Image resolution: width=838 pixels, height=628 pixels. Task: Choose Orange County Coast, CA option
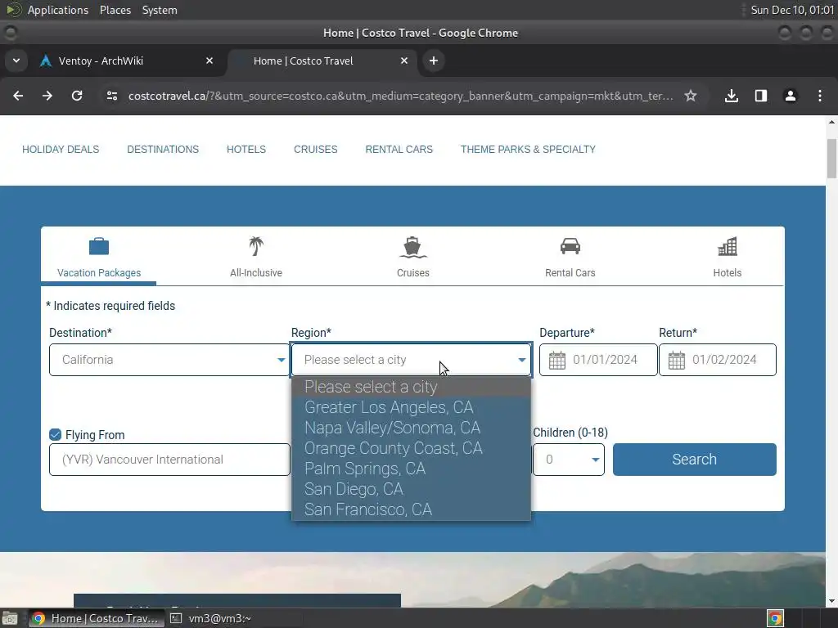coord(411,448)
